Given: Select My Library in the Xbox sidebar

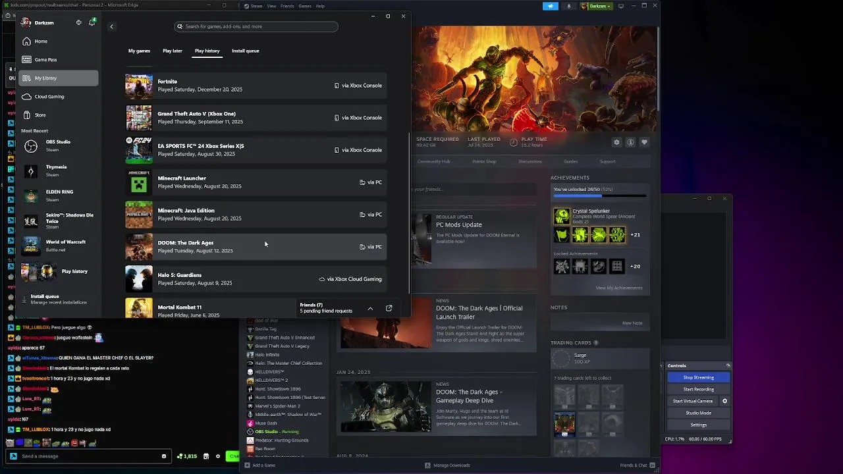Looking at the screenshot, I should coord(59,78).
